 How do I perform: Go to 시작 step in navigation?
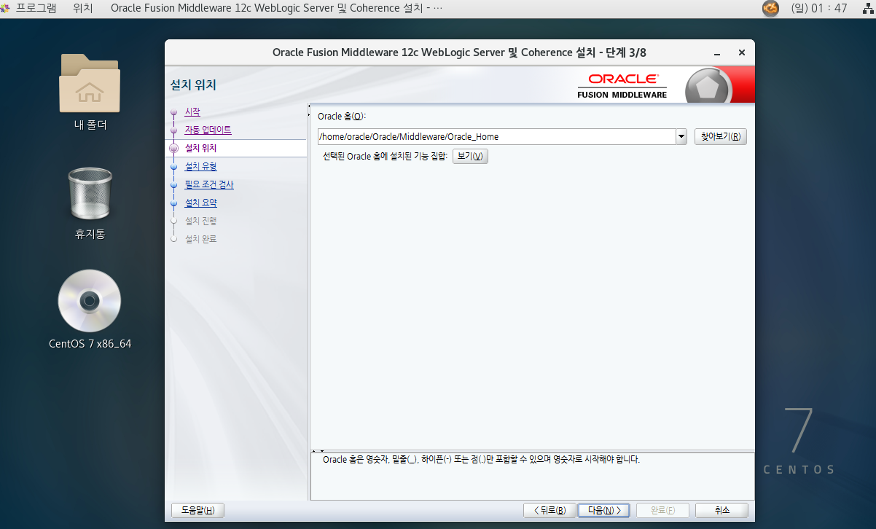pyautogui.click(x=192, y=111)
